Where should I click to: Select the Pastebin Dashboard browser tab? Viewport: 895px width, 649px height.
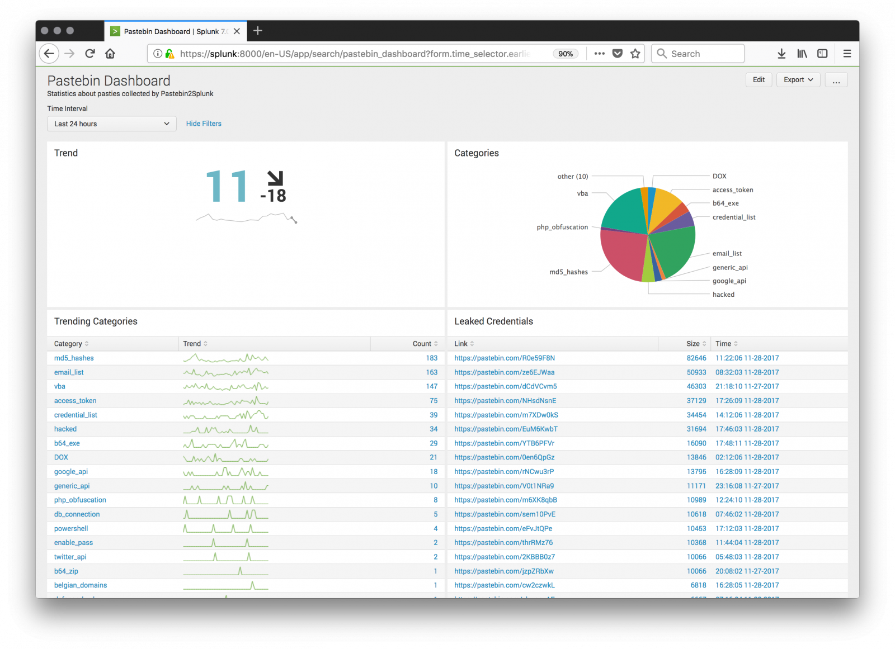pyautogui.click(x=176, y=31)
